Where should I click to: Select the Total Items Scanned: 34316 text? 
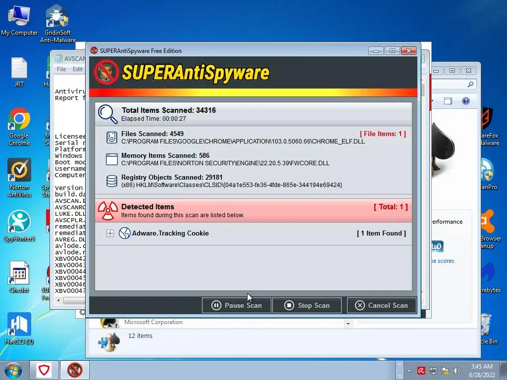169,110
